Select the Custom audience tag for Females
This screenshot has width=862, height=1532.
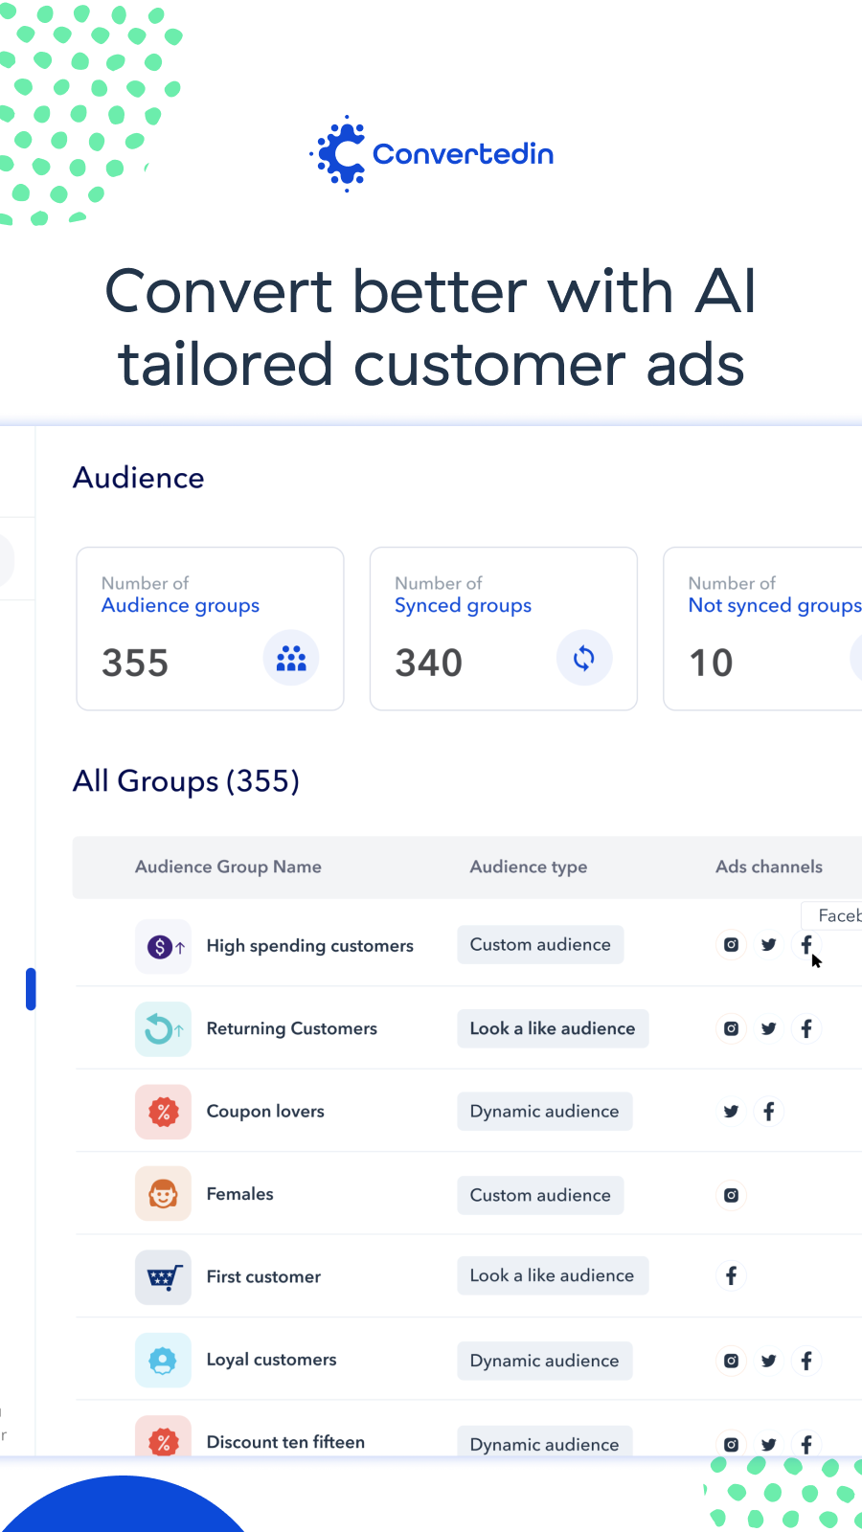pos(540,1195)
